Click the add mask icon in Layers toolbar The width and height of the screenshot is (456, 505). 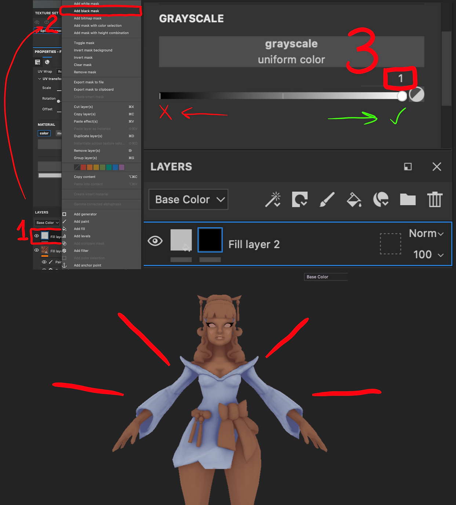click(300, 200)
